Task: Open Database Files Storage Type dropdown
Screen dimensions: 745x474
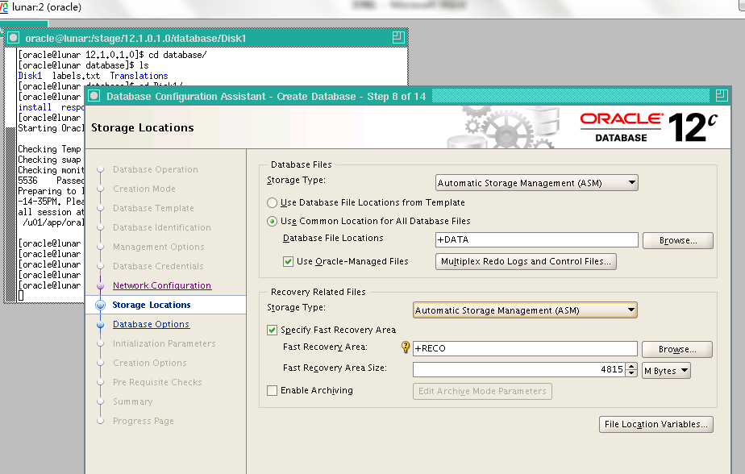Action: pos(536,183)
